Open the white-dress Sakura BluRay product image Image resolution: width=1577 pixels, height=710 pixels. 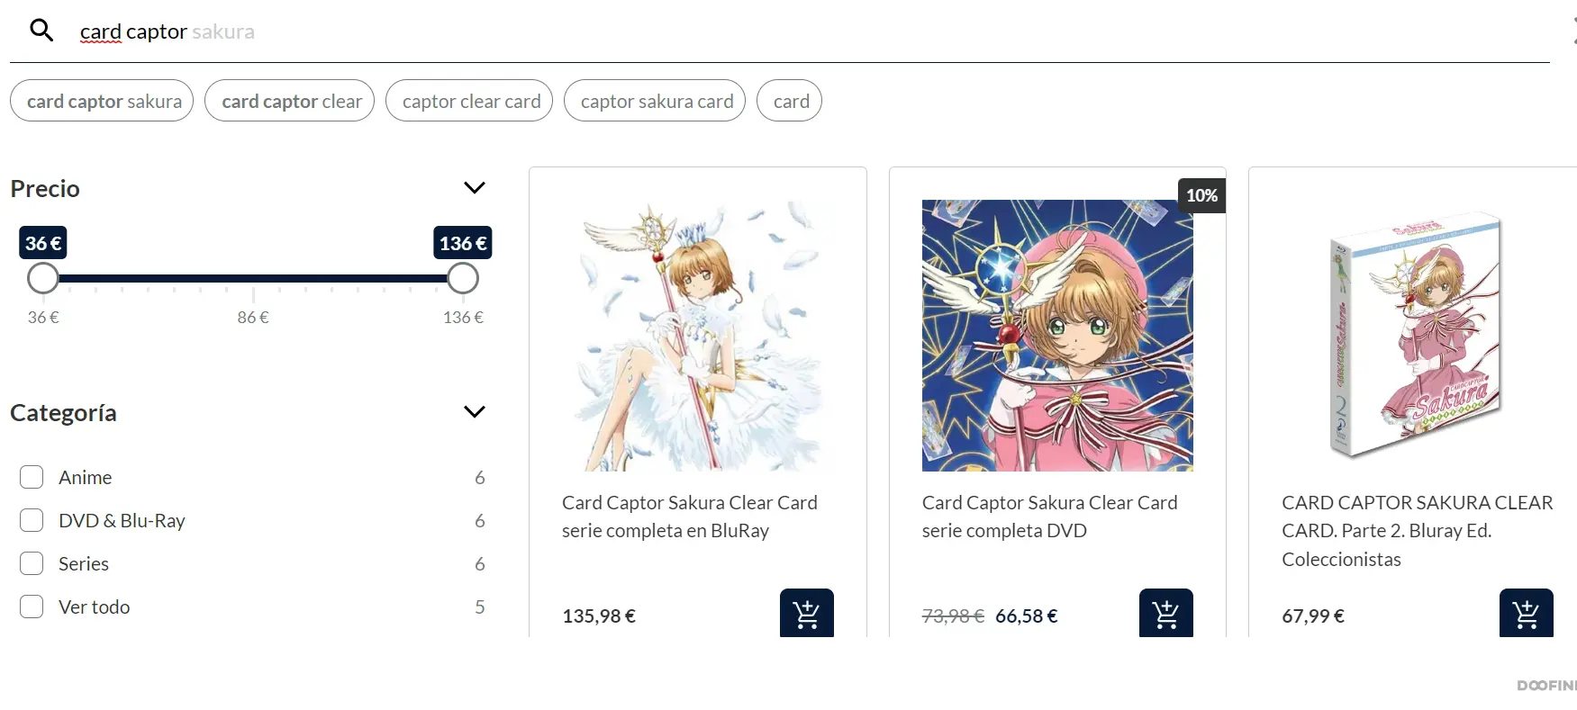click(698, 335)
